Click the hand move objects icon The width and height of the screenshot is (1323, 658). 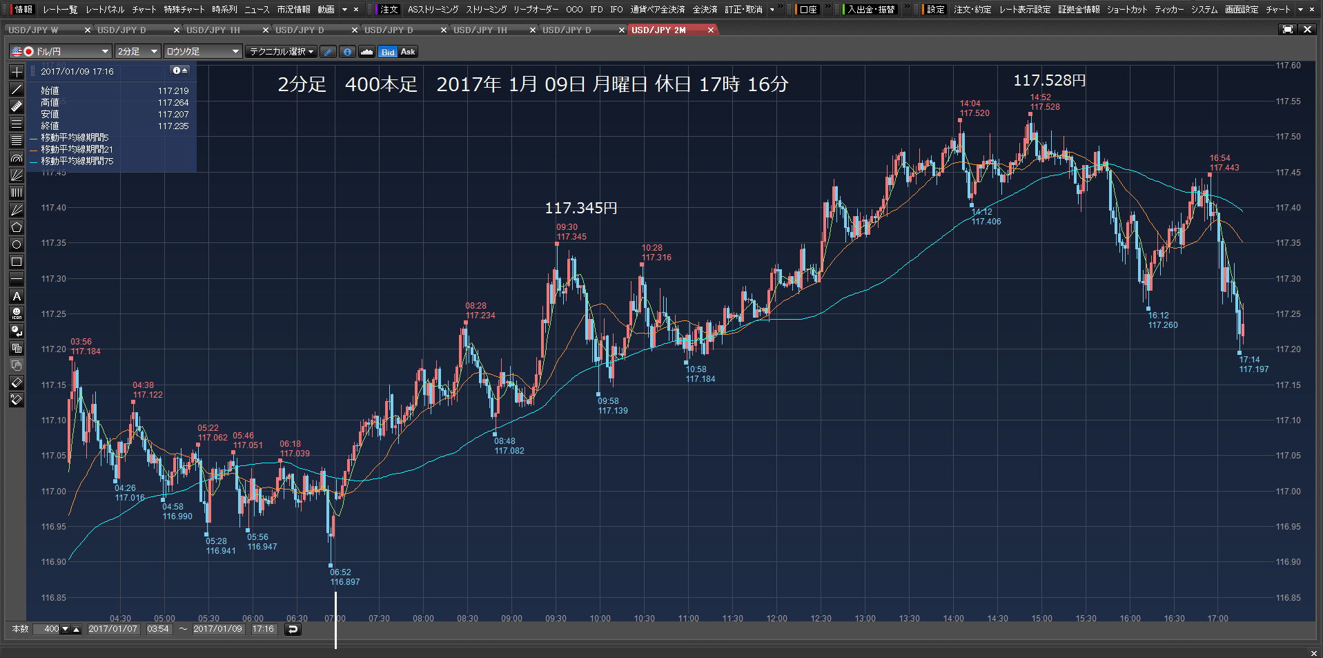point(17,365)
